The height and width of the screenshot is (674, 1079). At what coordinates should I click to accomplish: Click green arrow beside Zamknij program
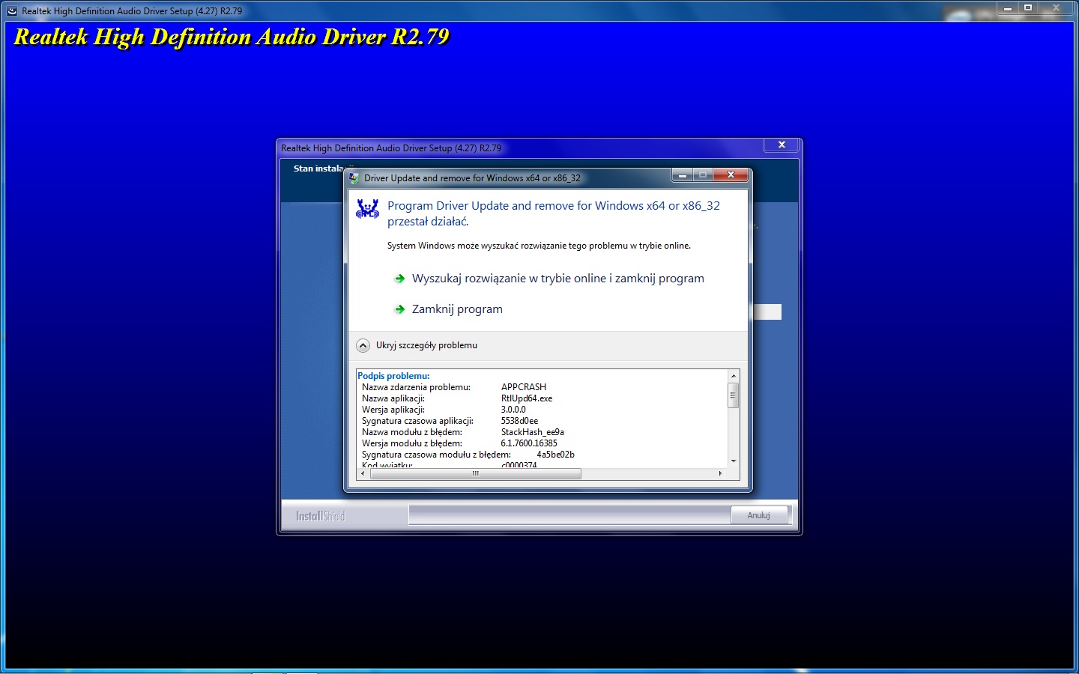tap(399, 309)
